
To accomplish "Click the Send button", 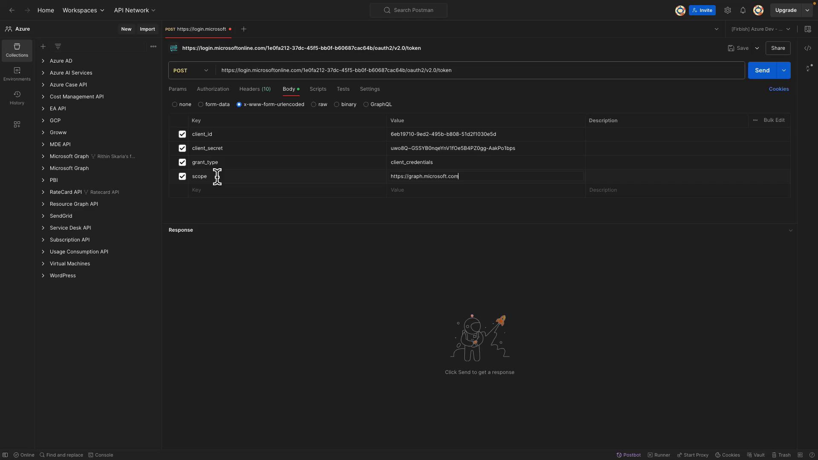I will click(x=762, y=70).
